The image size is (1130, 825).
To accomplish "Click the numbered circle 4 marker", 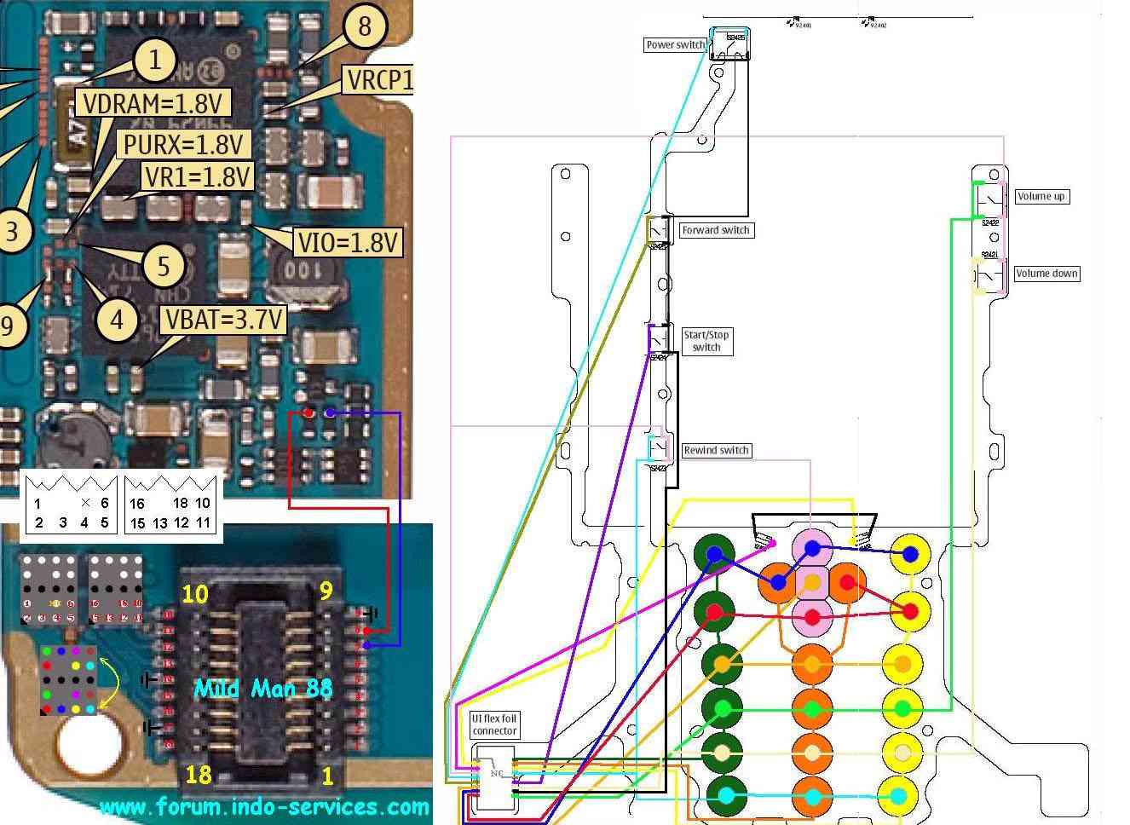I will pyautogui.click(x=117, y=319).
